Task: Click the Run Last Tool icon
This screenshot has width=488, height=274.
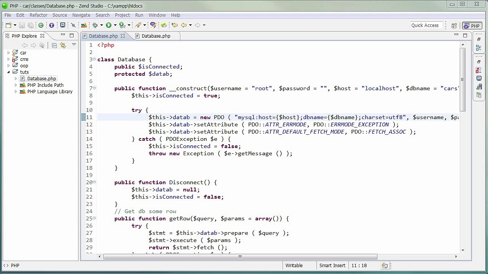Action: click(122, 25)
